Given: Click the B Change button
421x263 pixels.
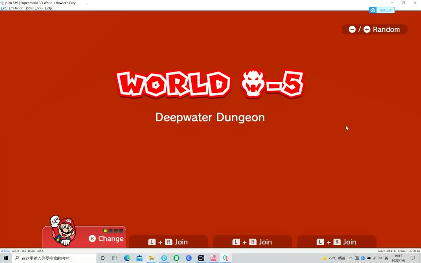Looking at the screenshot, I should 106,239.
